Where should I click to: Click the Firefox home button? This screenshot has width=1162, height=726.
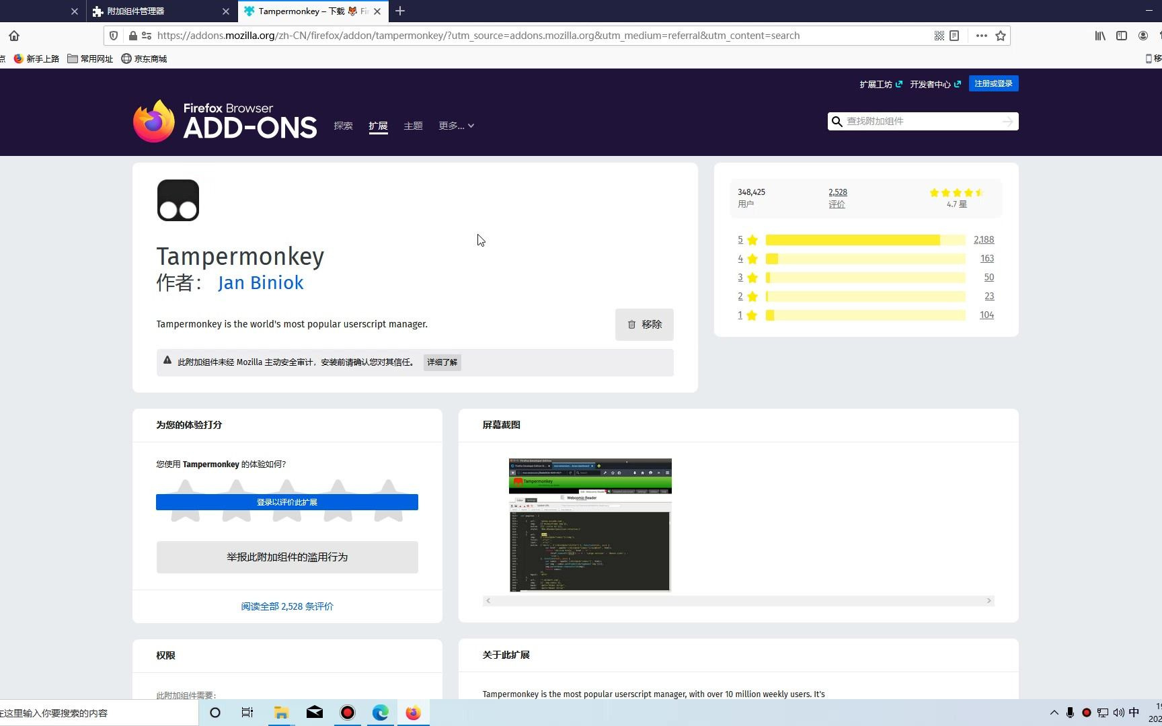point(14,36)
